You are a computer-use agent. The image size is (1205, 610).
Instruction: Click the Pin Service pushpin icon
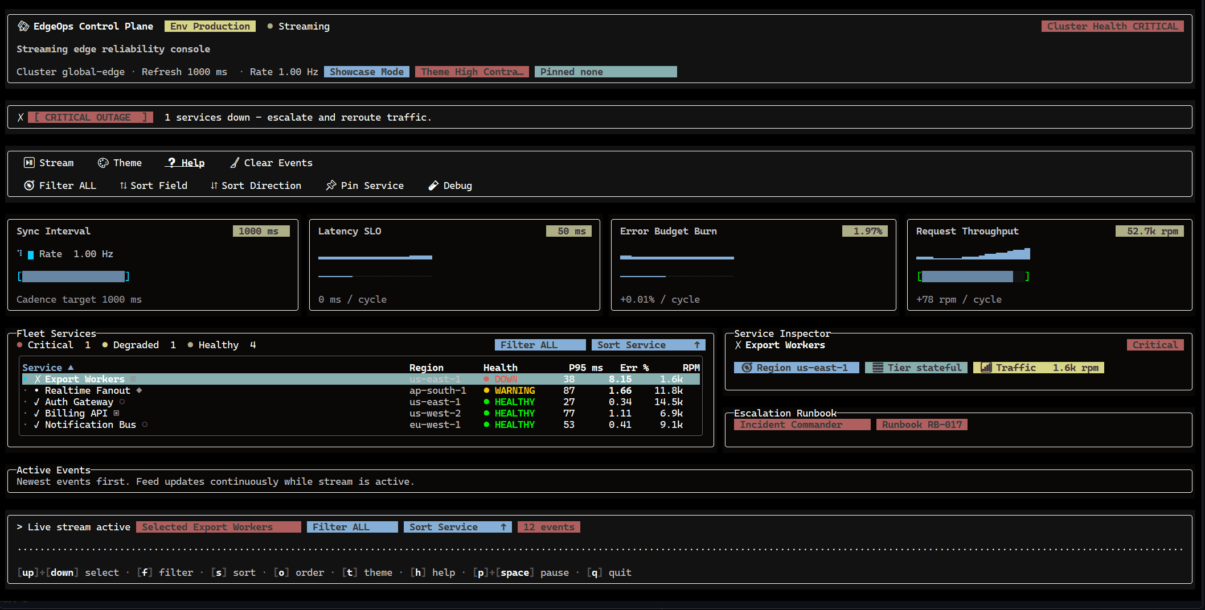coord(331,186)
